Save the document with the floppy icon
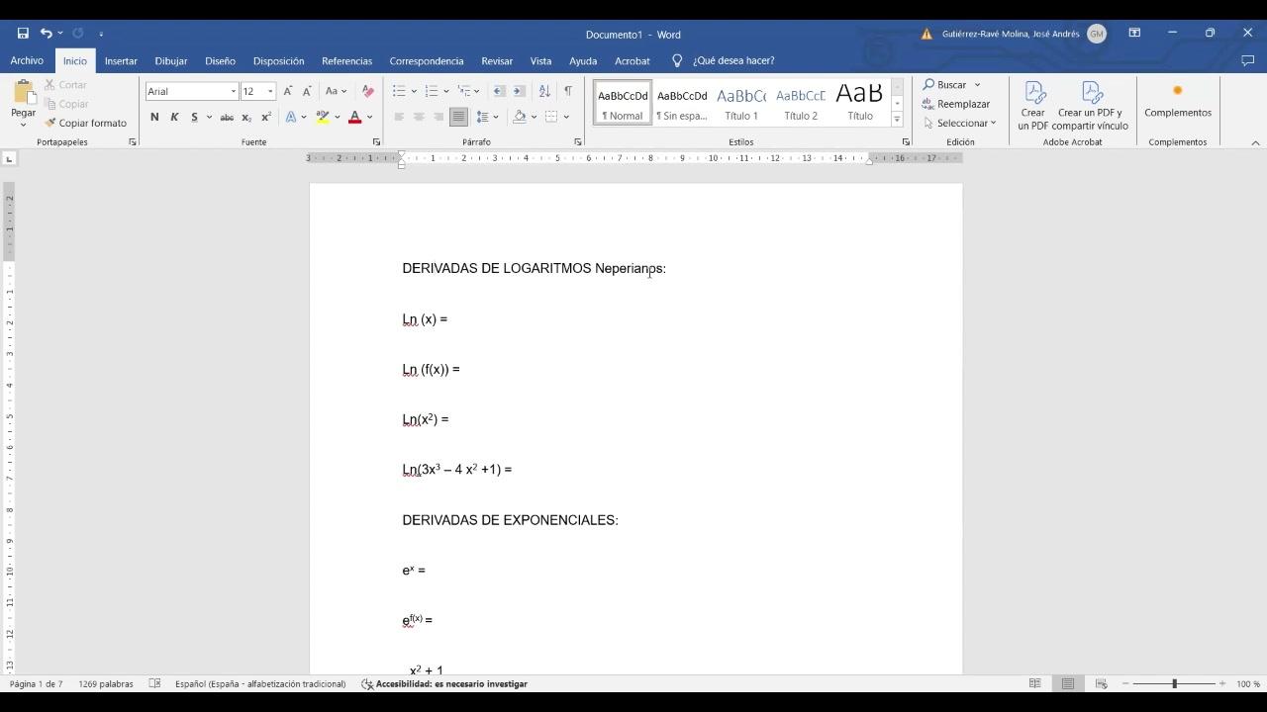The height and width of the screenshot is (712, 1267). [23, 34]
